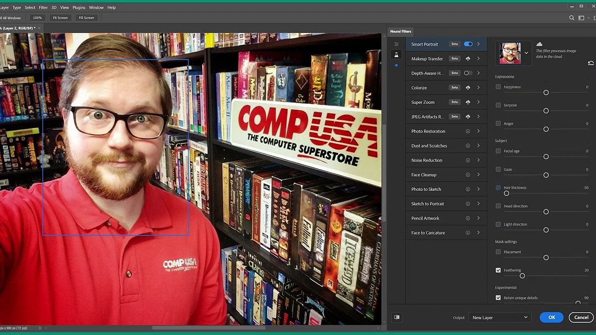596x335 pixels.
Task: Download the Super Zoom filter from cloud
Action: pyautogui.click(x=468, y=102)
